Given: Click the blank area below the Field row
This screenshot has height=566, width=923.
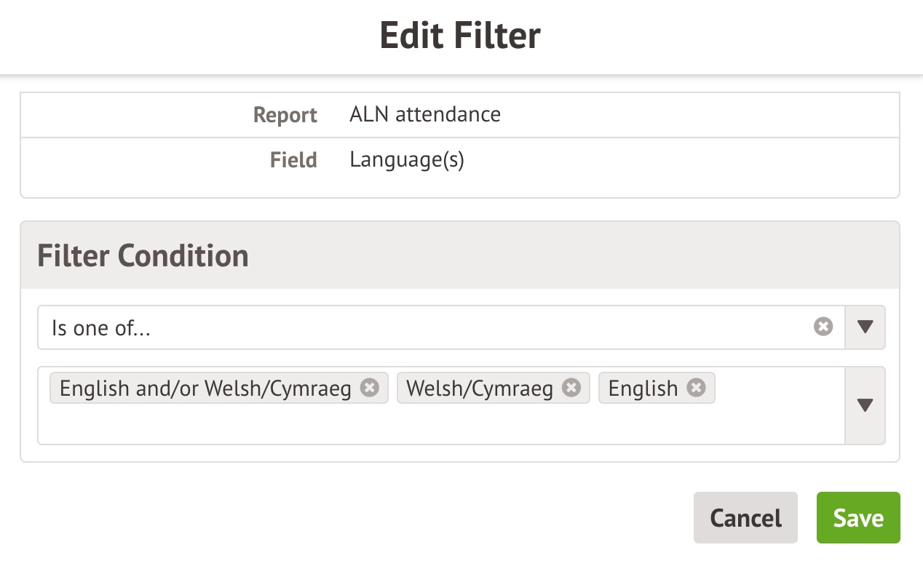Looking at the screenshot, I should [x=460, y=186].
